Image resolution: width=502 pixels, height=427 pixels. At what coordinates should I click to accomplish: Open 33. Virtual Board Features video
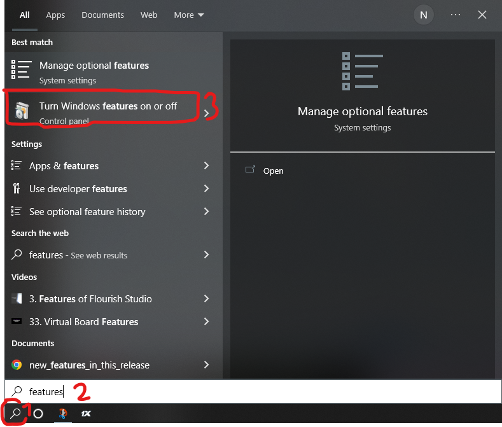point(114,321)
